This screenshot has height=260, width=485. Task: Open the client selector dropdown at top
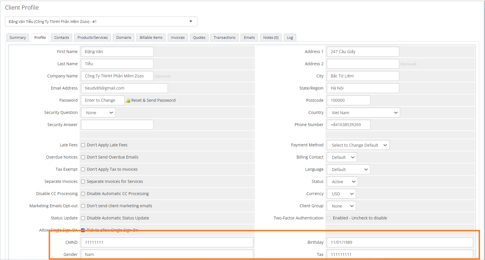click(x=101, y=21)
